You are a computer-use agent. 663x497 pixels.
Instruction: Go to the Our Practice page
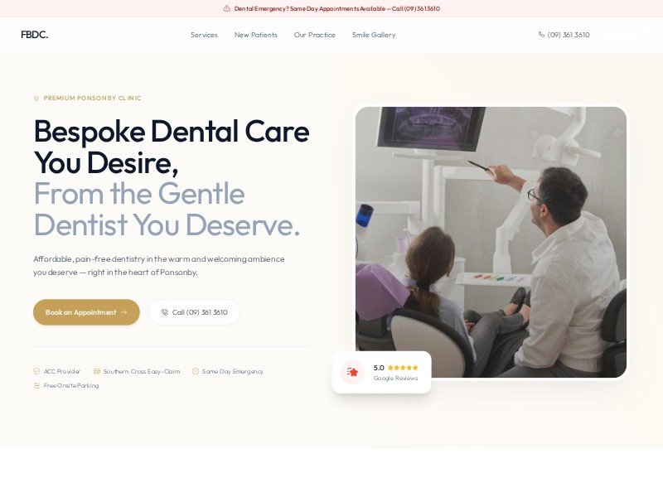pyautogui.click(x=315, y=35)
